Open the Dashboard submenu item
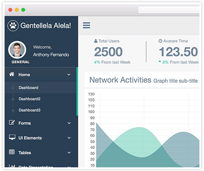 [x=28, y=88]
